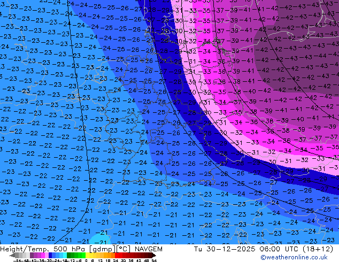Pick the bright red swatch above the 24 label
Viewport: 339px width, 262px height.
pos(117,256)
